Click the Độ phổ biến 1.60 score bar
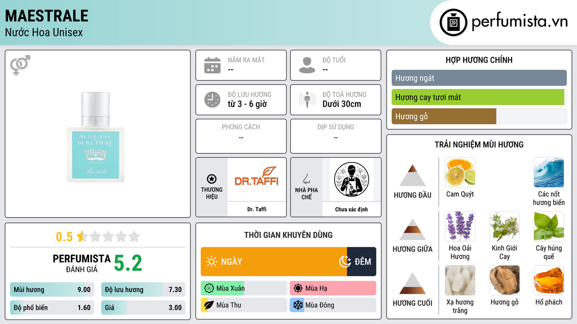Image resolution: width=577 pixels, height=324 pixels. coord(52,308)
